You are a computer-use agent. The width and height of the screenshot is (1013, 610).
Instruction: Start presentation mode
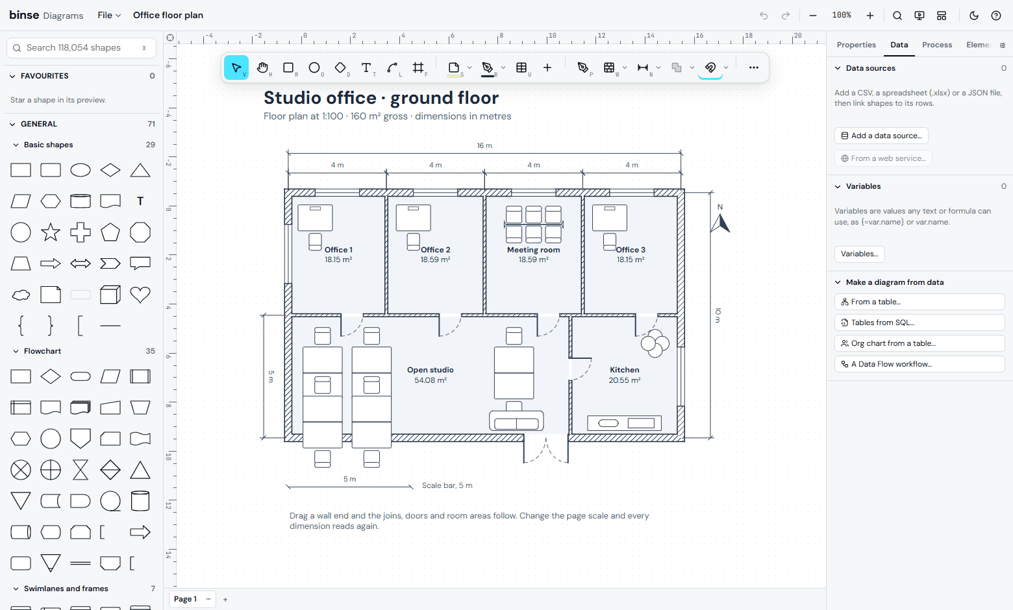919,16
